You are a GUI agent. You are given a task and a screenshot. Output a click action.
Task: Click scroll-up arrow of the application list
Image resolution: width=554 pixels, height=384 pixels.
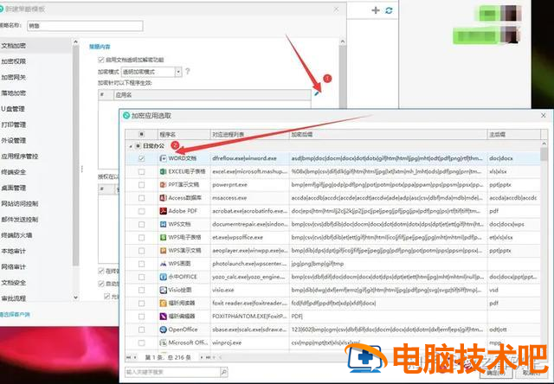(x=544, y=144)
